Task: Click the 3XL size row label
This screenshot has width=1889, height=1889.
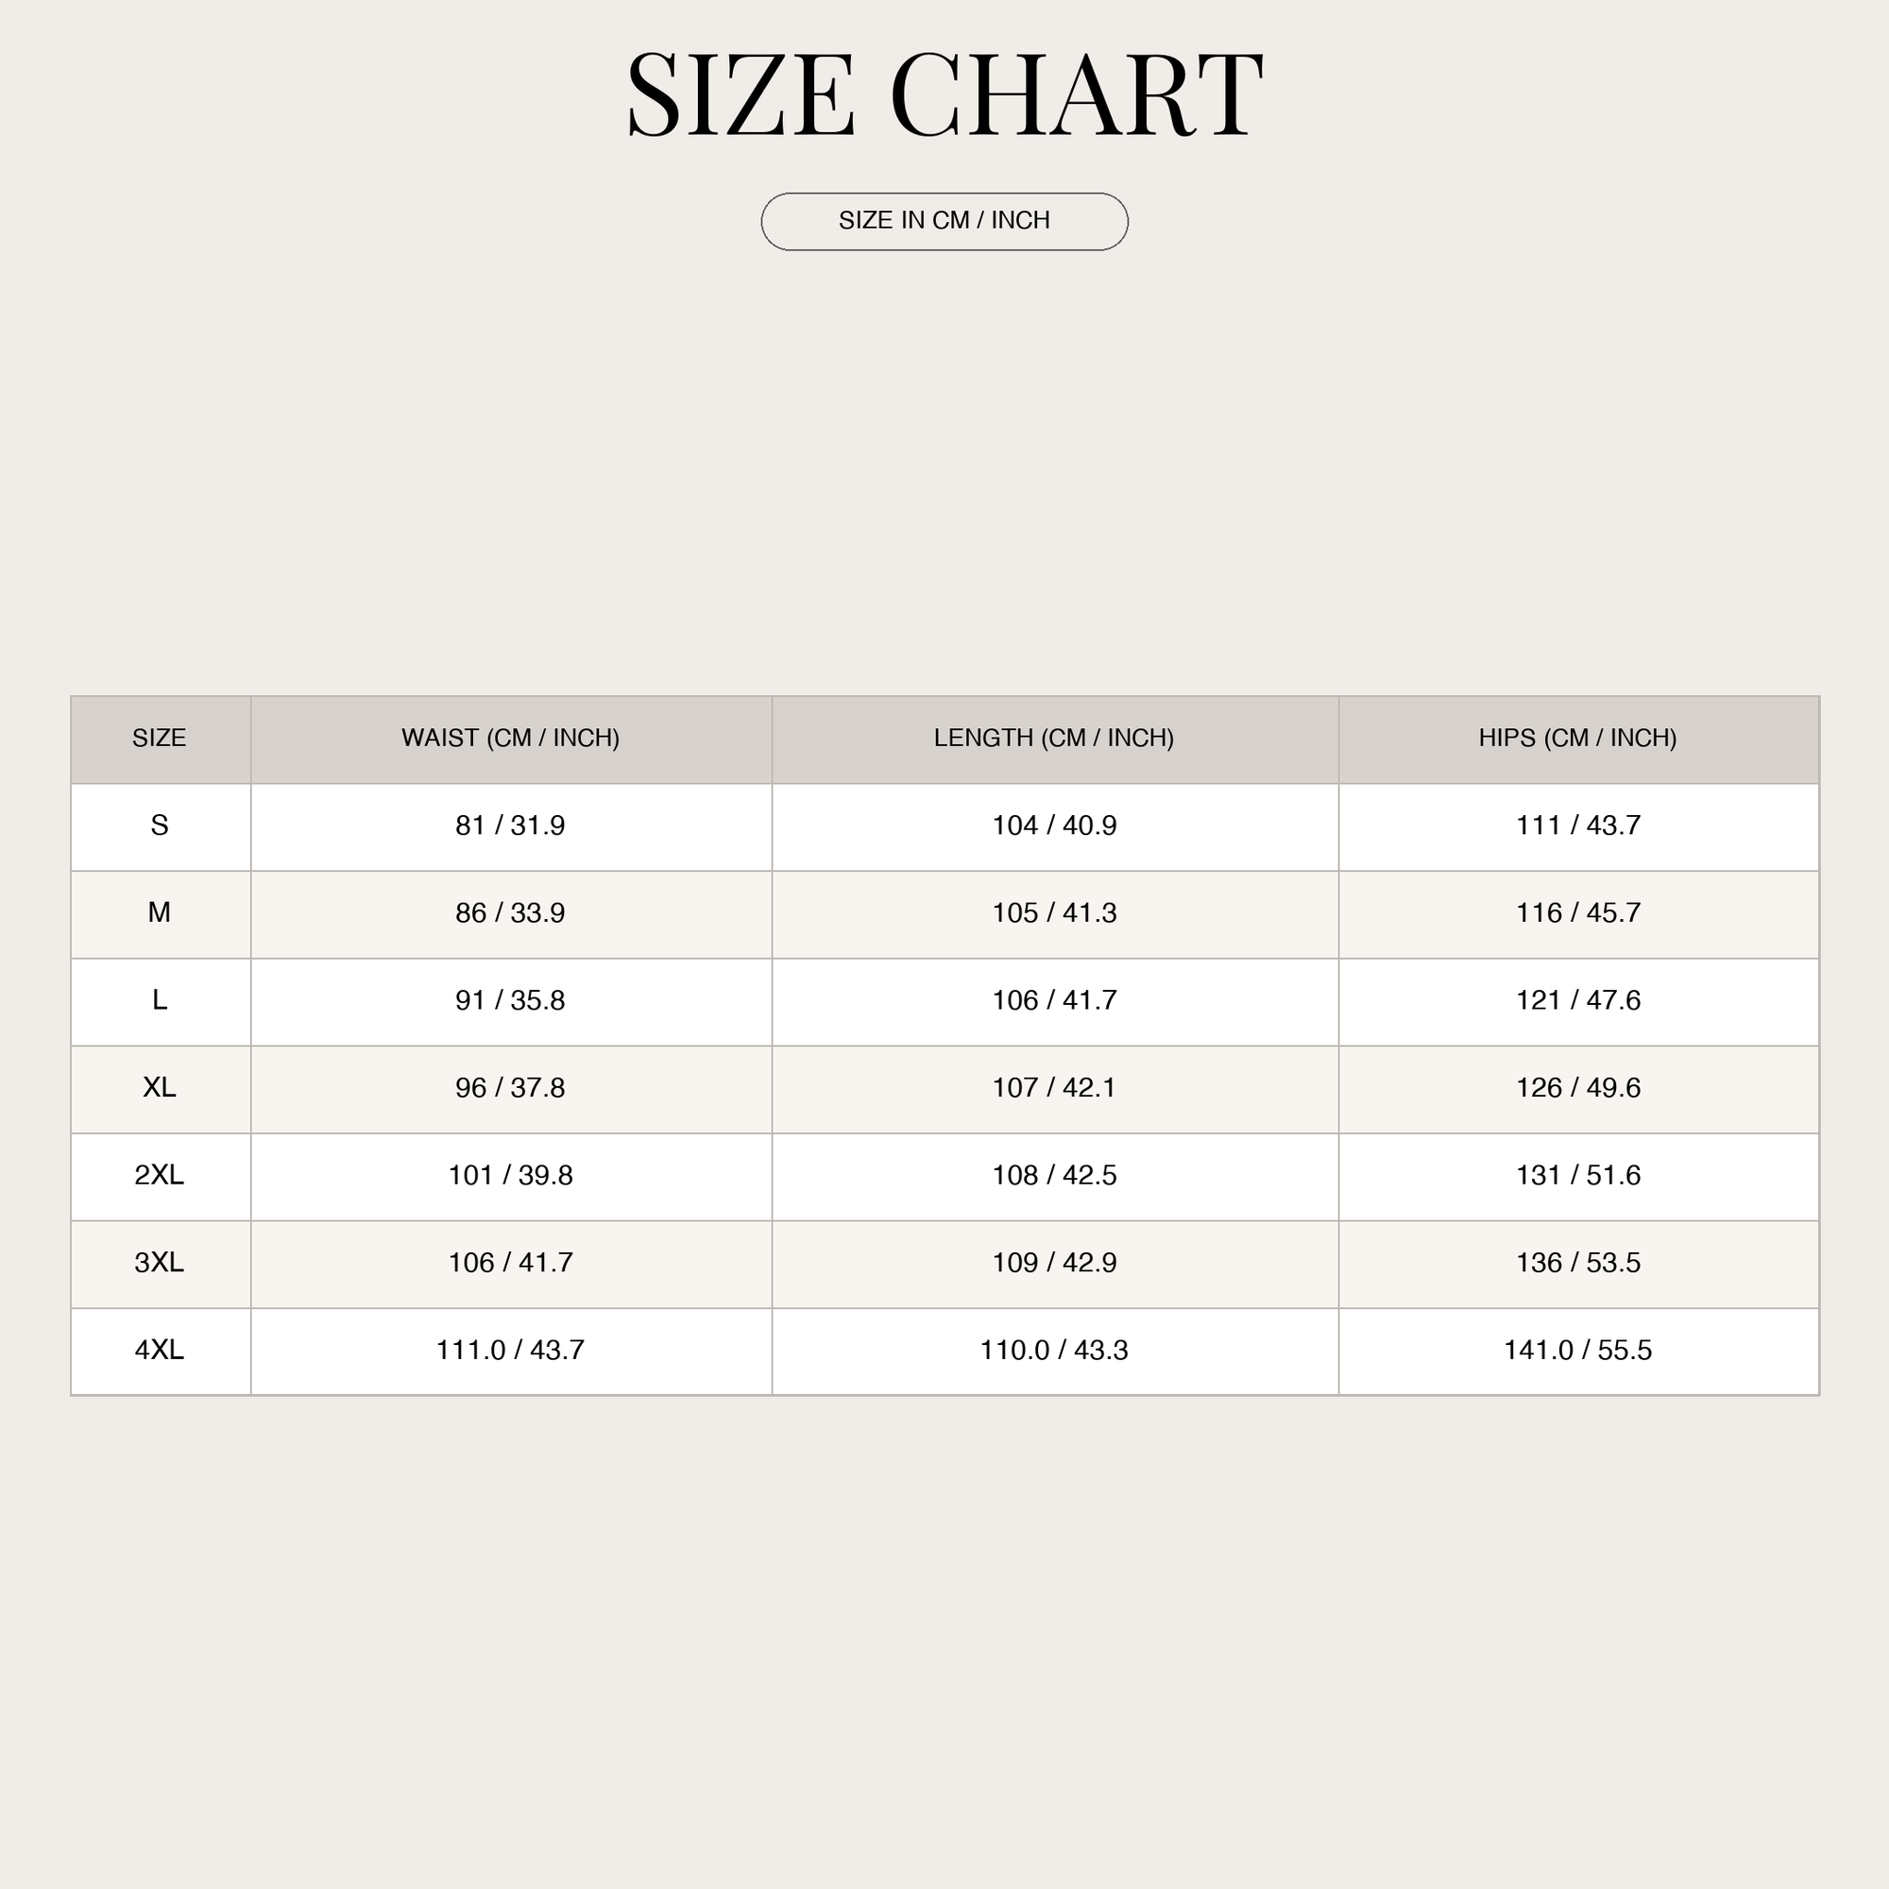Action: [x=160, y=1263]
